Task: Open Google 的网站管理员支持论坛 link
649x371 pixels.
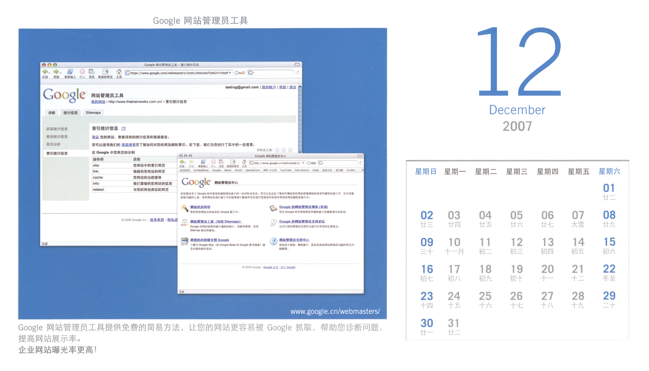Action: [302, 221]
